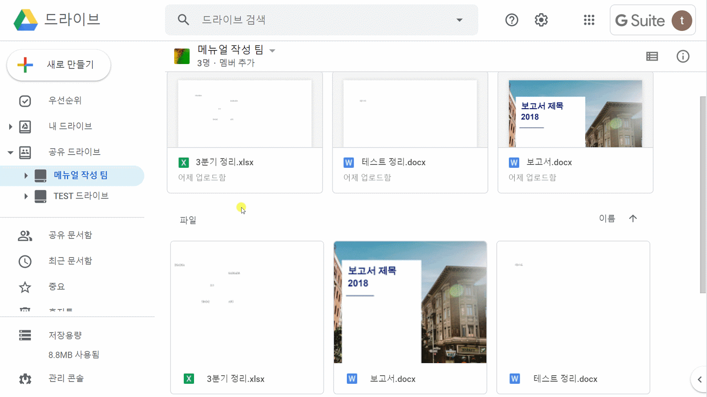Click Word icon of quick access 테스트 정리.docx
The width and height of the screenshot is (707, 397).
(349, 163)
